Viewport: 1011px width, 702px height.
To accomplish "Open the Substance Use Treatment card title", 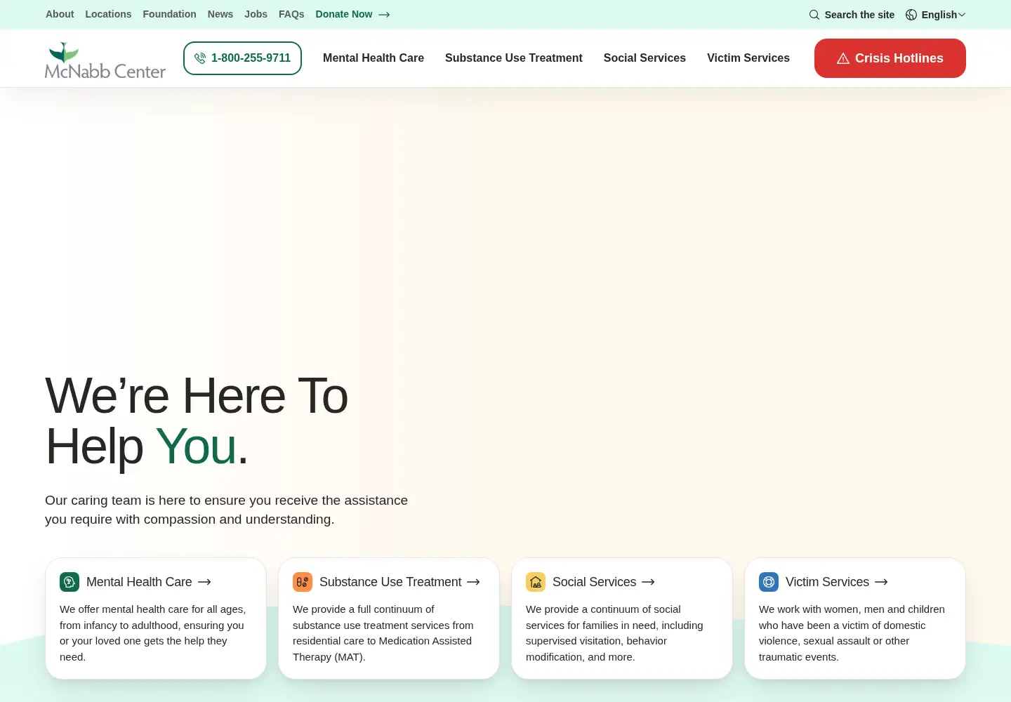I will (x=390, y=582).
